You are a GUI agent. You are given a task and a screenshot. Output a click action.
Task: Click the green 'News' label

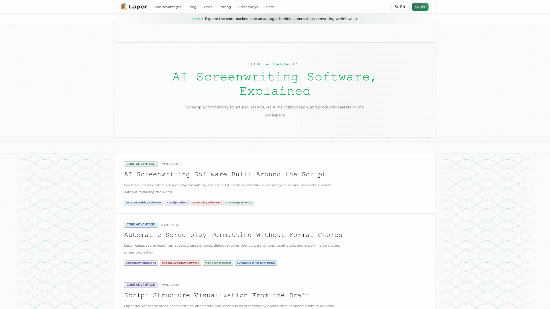pyautogui.click(x=198, y=19)
